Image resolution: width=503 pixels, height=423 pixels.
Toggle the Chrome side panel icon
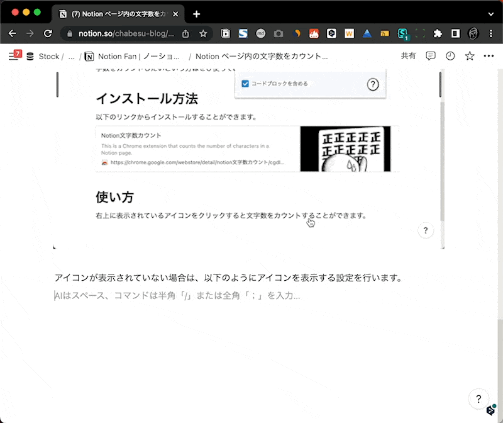pos(455,33)
